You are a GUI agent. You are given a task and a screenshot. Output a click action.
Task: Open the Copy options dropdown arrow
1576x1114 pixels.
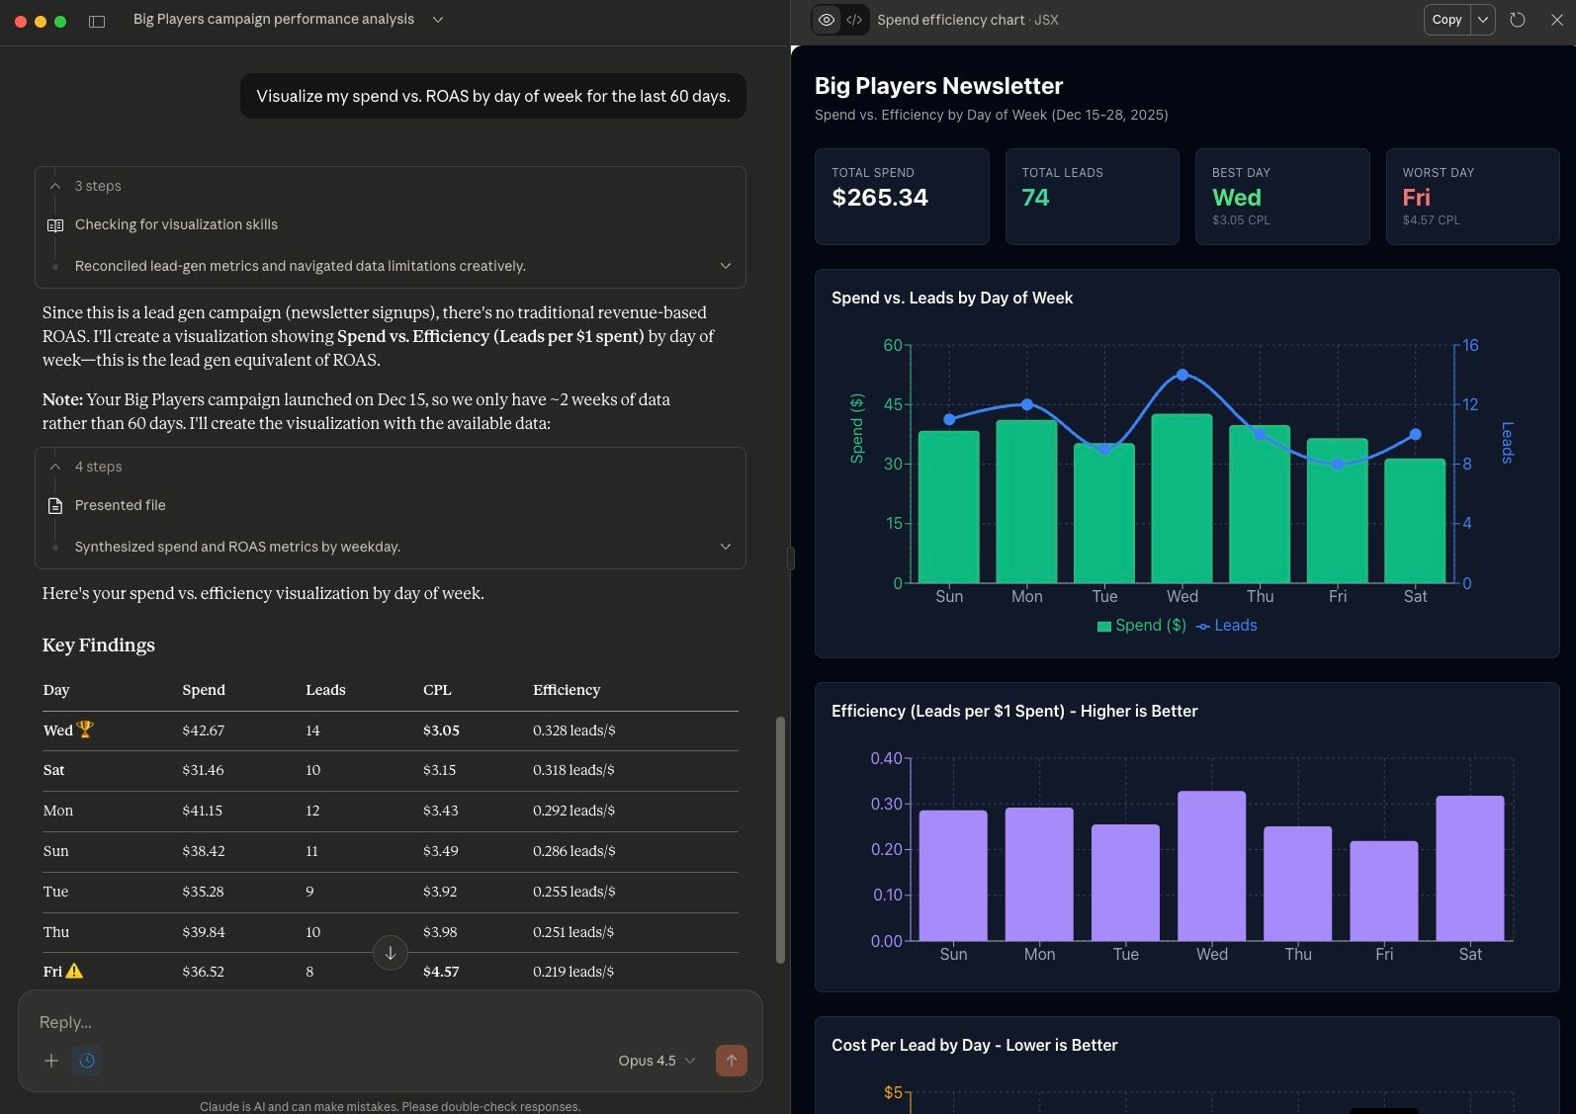click(x=1483, y=20)
